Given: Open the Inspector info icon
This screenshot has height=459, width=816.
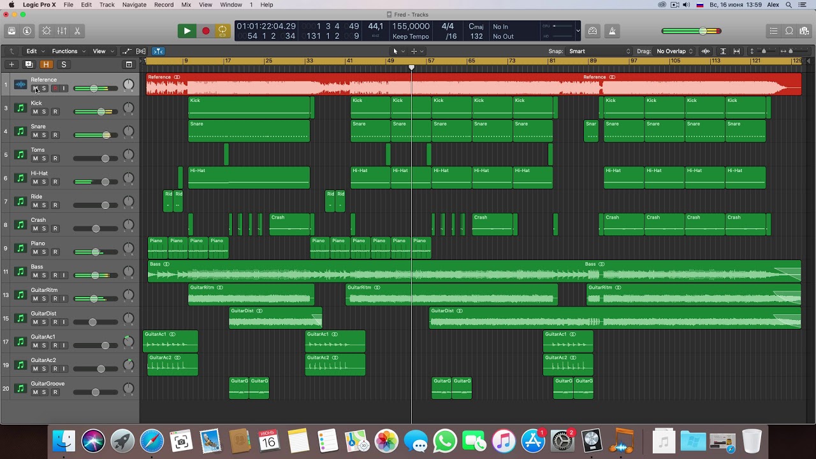Looking at the screenshot, I should pos(27,31).
